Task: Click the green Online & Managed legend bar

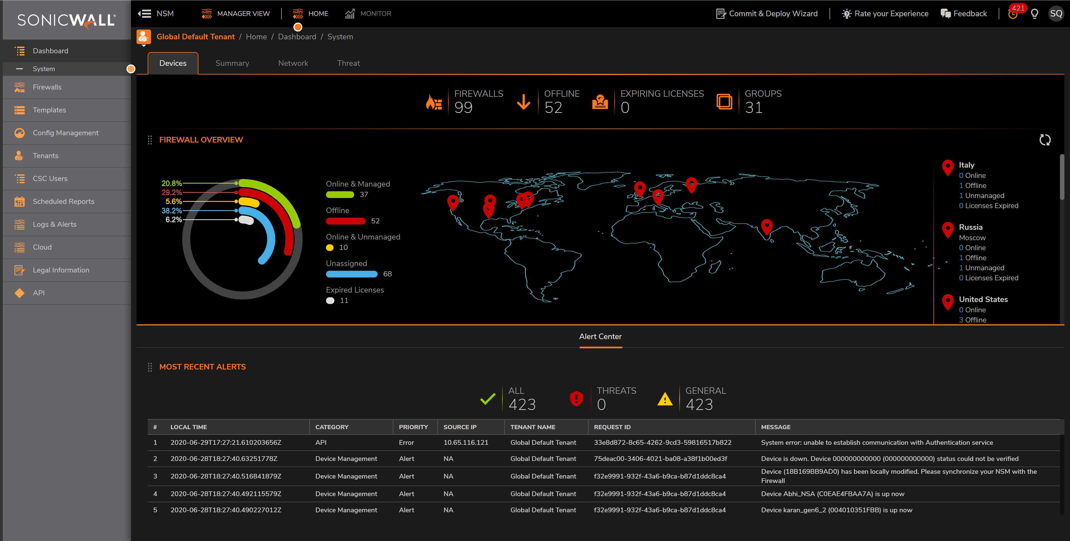Action: tap(340, 195)
